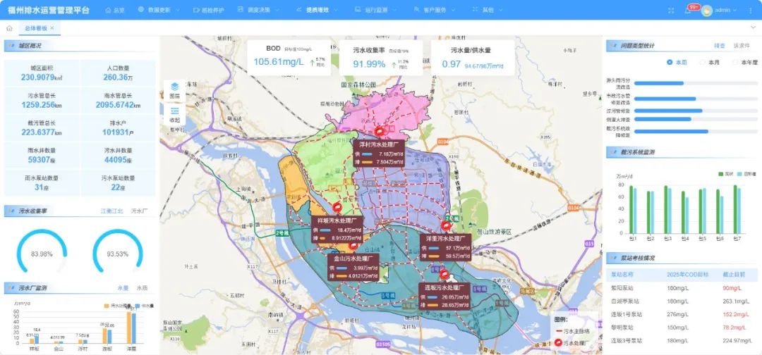762x355 pixels.
Task: Click the grid icon beside 其他
Action: [476, 9]
